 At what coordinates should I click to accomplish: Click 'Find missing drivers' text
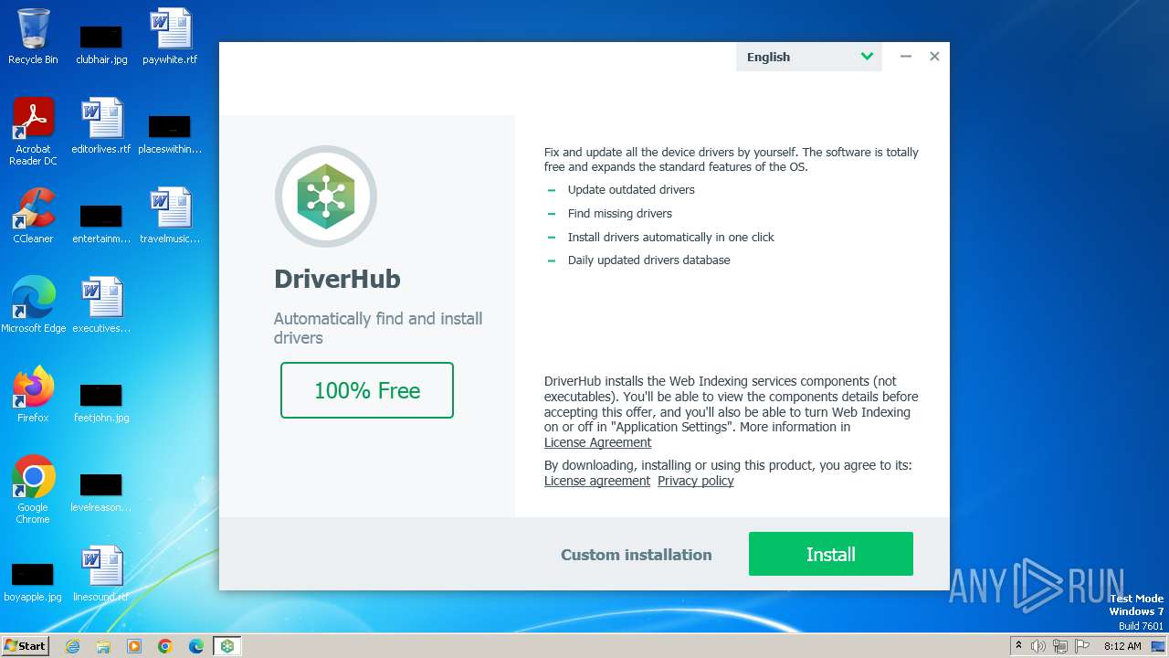pyautogui.click(x=620, y=214)
